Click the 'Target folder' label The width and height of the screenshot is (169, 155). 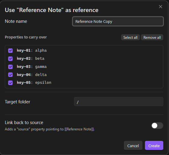tap(17, 102)
